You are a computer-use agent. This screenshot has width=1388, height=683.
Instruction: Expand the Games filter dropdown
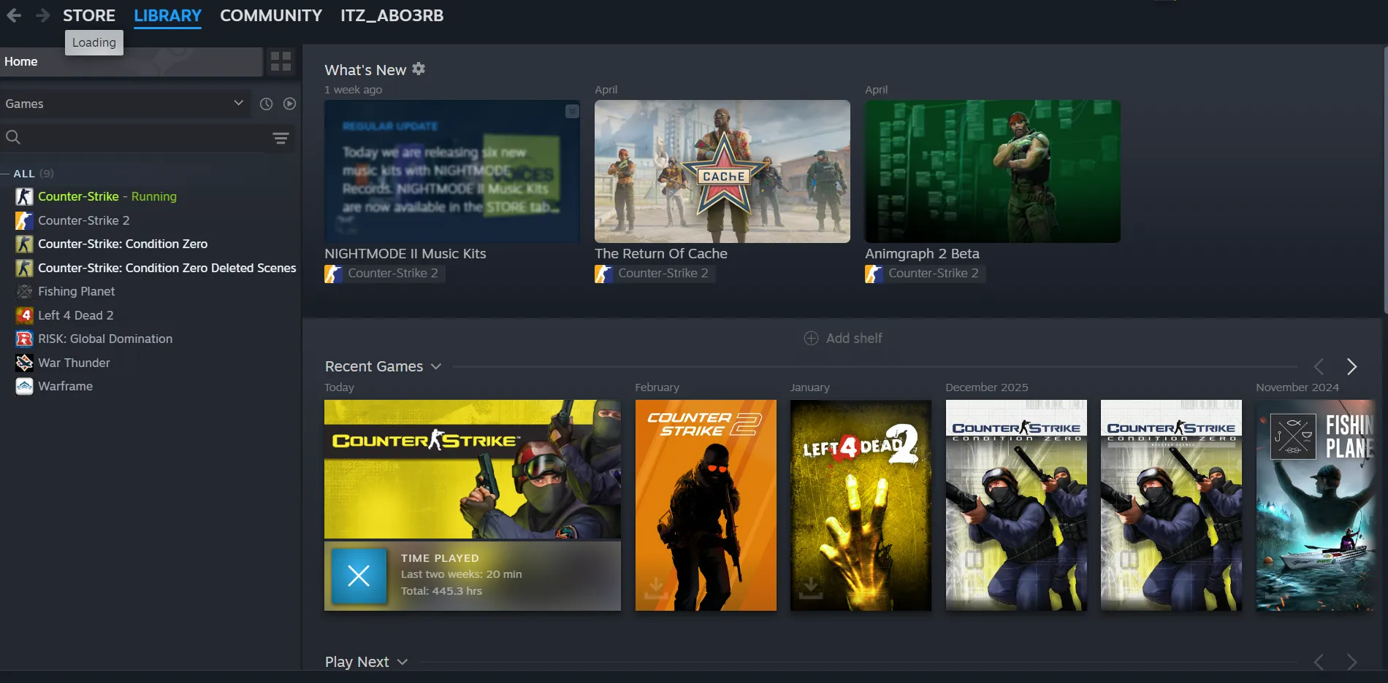pos(125,104)
